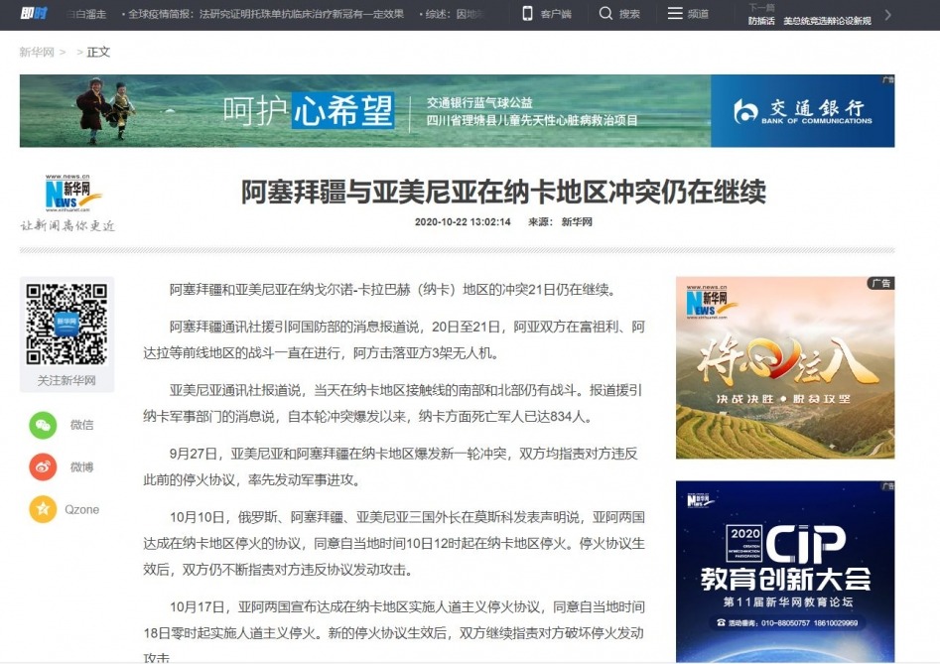The width and height of the screenshot is (940, 664).
Task: Click the 正文 breadcrumb item
Action: (x=98, y=53)
